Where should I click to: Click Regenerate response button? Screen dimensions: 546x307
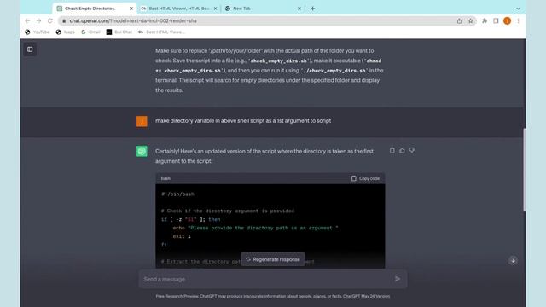pos(273,259)
